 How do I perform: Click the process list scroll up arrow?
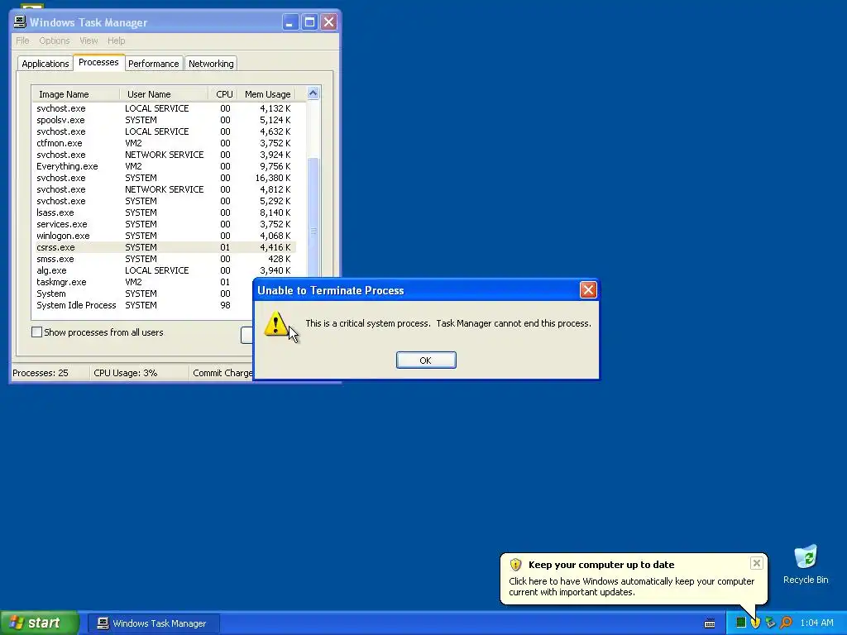coord(313,93)
